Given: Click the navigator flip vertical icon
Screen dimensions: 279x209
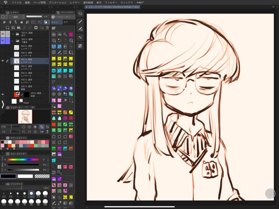Looking at the screenshot, I should (47, 132).
